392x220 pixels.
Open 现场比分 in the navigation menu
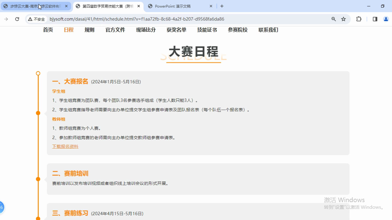[x=146, y=30]
